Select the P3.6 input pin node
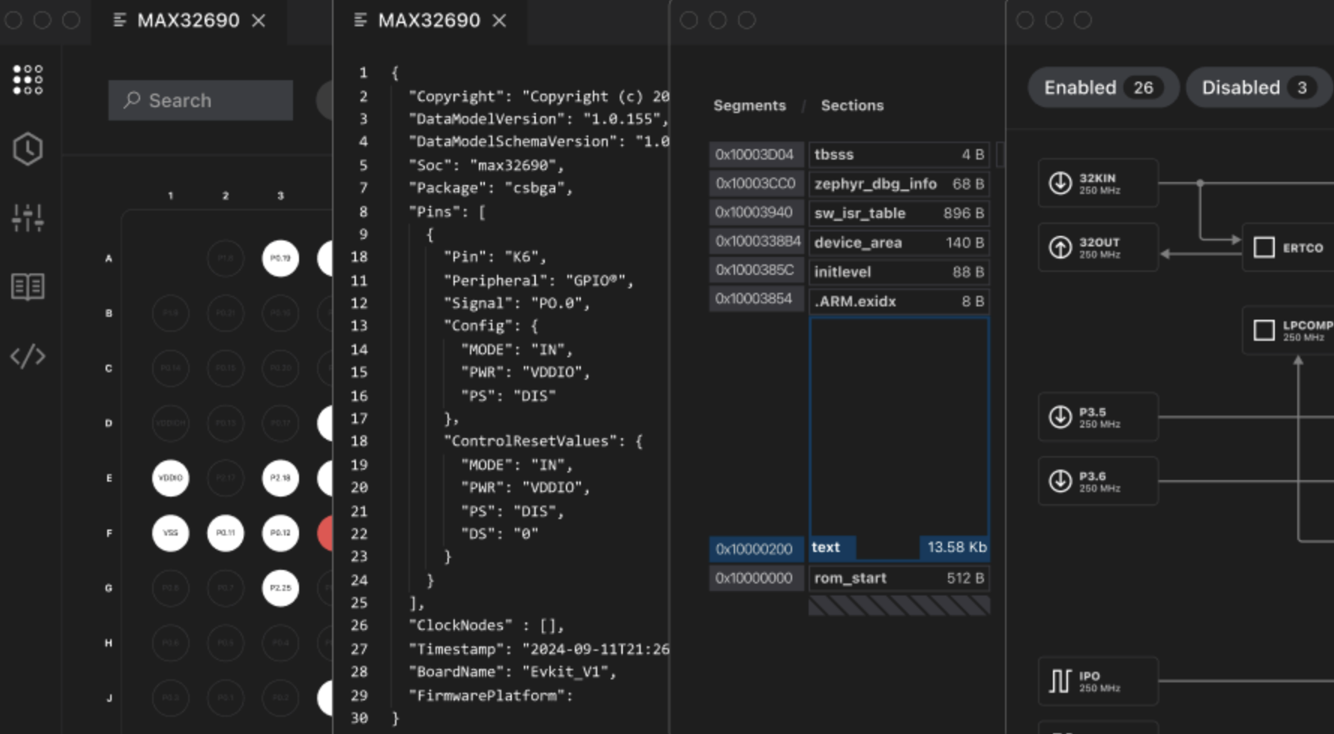The width and height of the screenshot is (1334, 734). 1098,481
